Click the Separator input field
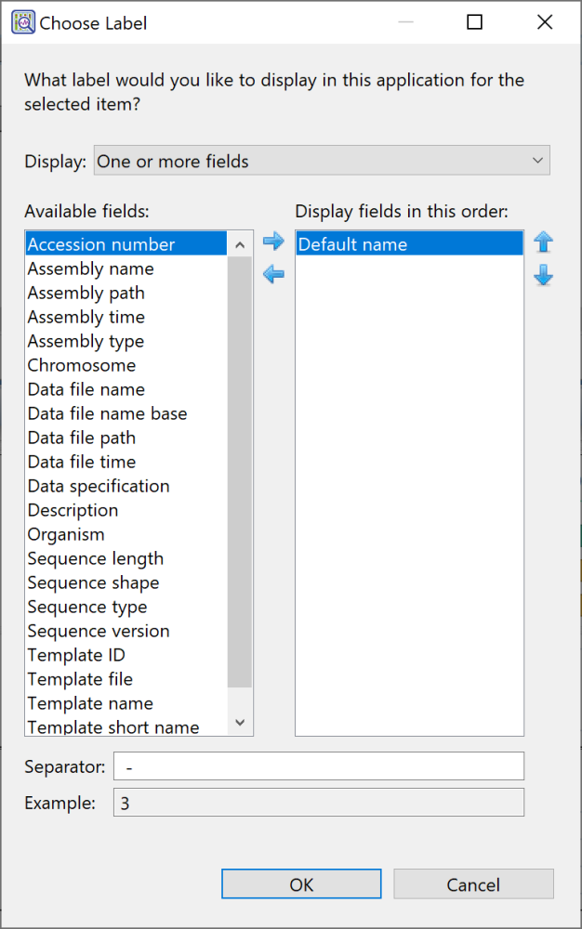This screenshot has height=929, width=582. click(318, 766)
